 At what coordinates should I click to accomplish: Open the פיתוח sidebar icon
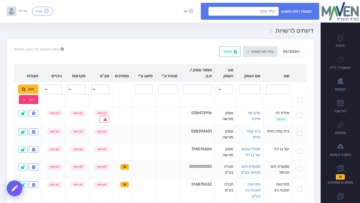340,38
